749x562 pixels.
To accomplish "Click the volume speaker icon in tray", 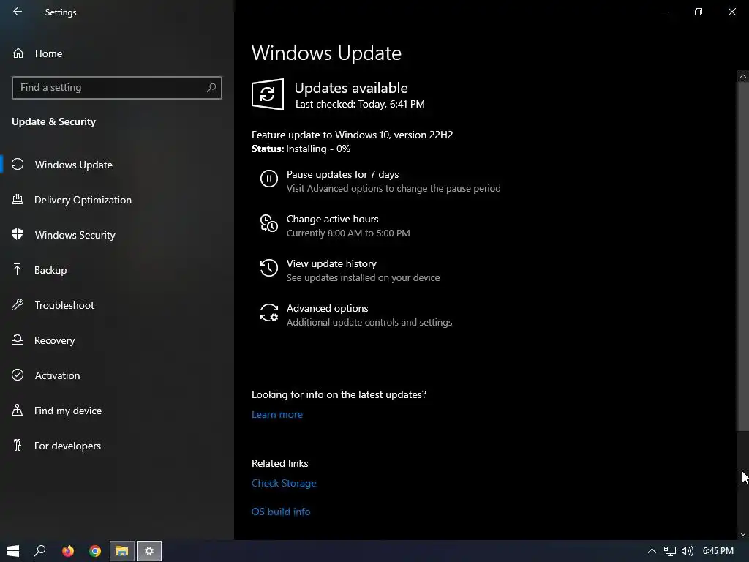I will point(687,551).
